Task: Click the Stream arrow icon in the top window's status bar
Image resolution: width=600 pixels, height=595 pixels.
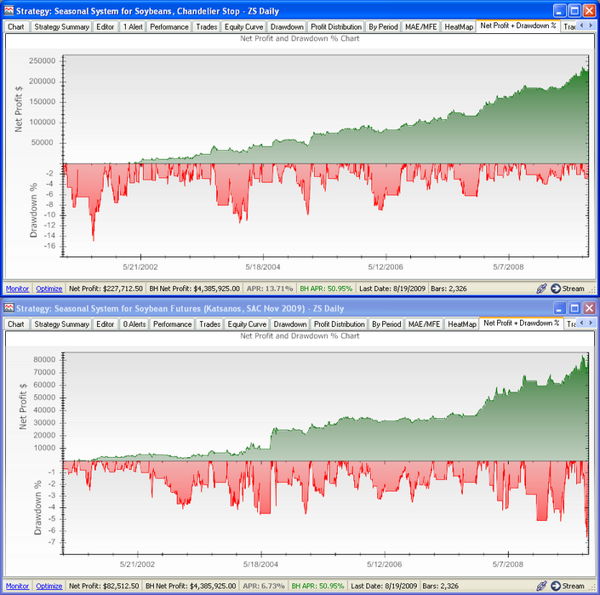Action: 556,289
